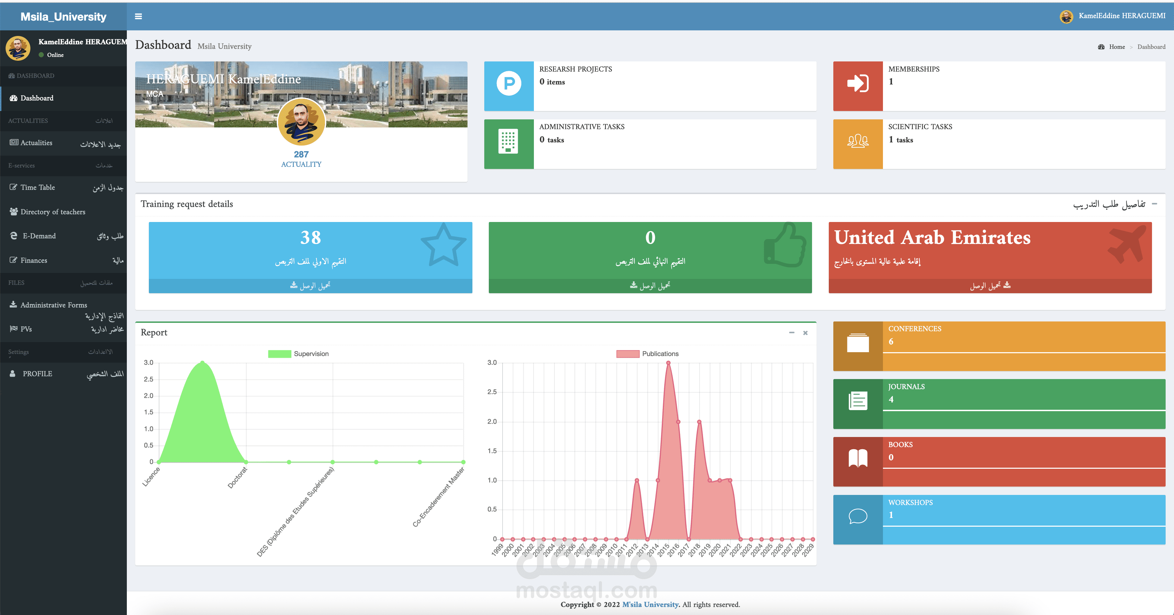Toggle the hamburger sidebar menu icon

[x=139, y=16]
